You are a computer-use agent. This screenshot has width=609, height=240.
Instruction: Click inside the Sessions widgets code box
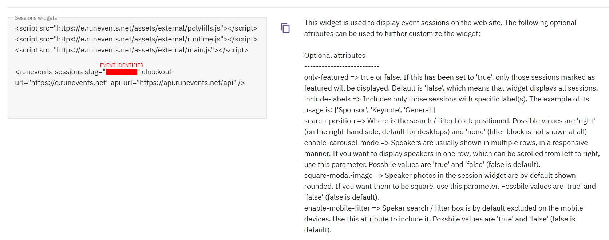click(x=137, y=102)
